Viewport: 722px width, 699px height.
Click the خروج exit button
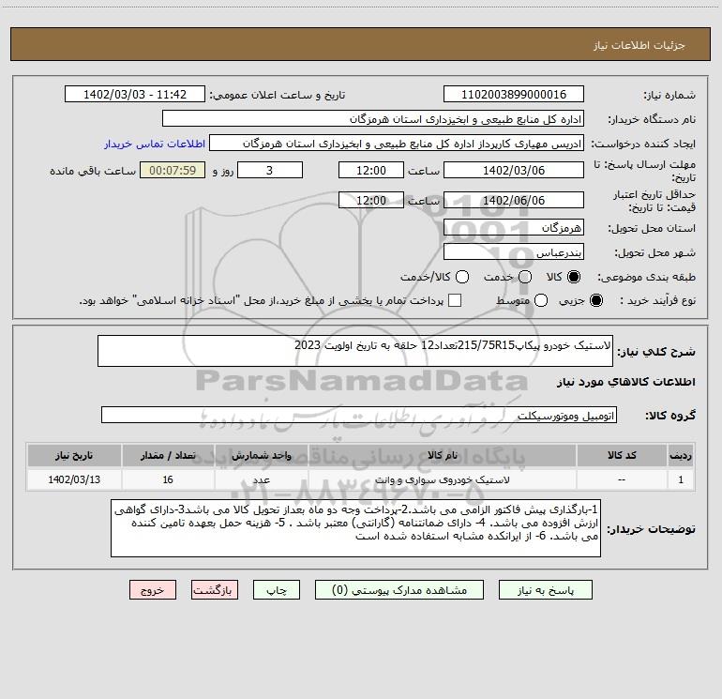coord(153,590)
